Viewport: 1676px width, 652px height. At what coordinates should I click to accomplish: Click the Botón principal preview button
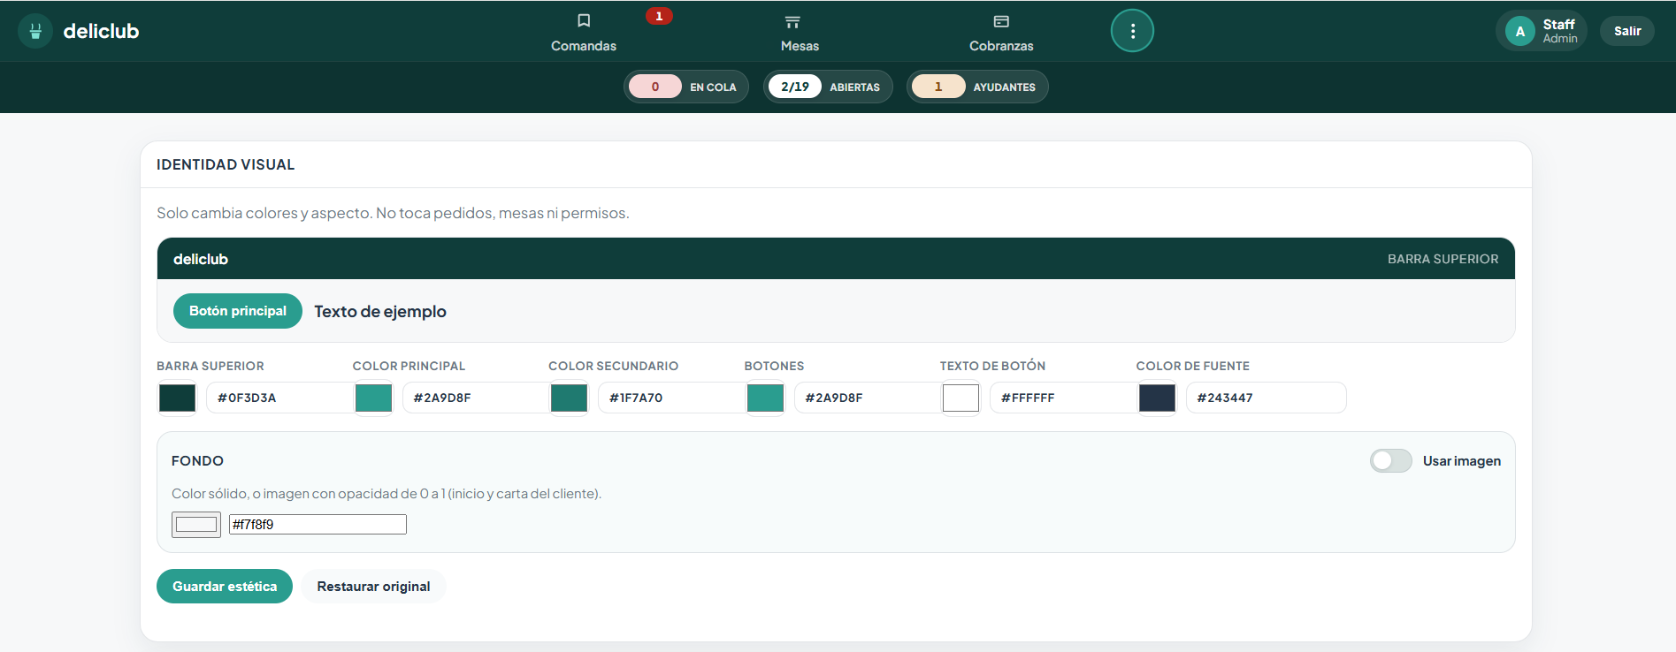(238, 311)
